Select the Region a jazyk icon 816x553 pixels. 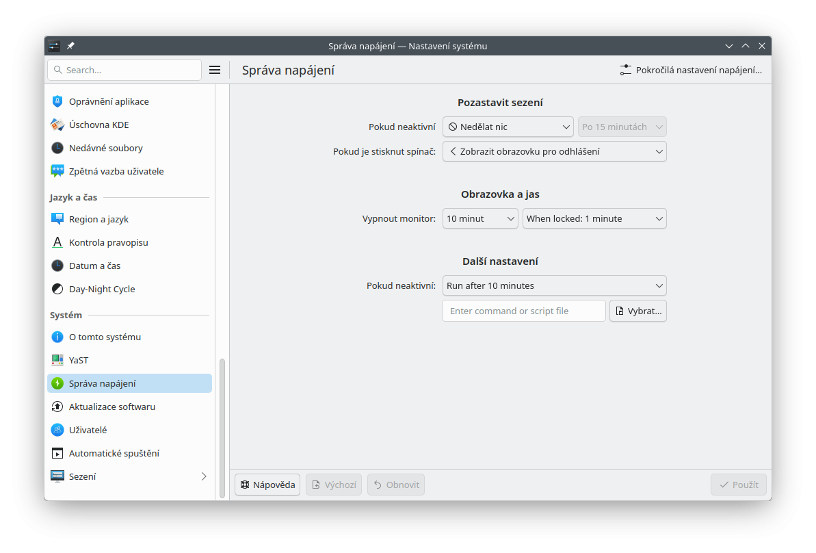click(x=57, y=219)
